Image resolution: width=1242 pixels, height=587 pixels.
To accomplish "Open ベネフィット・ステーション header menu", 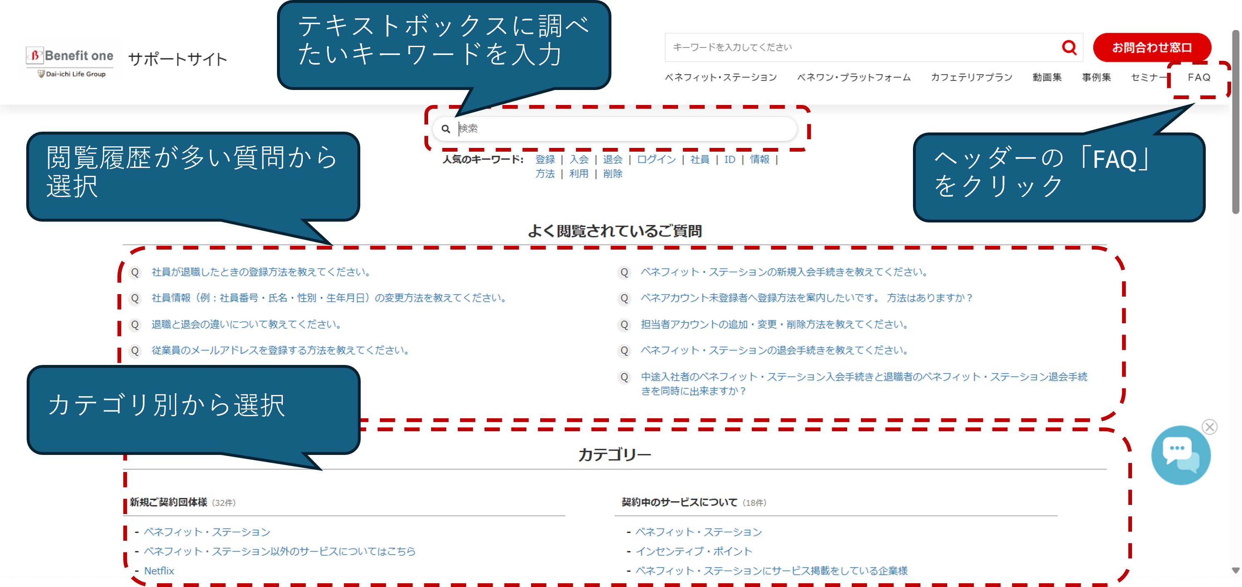I will pos(721,77).
